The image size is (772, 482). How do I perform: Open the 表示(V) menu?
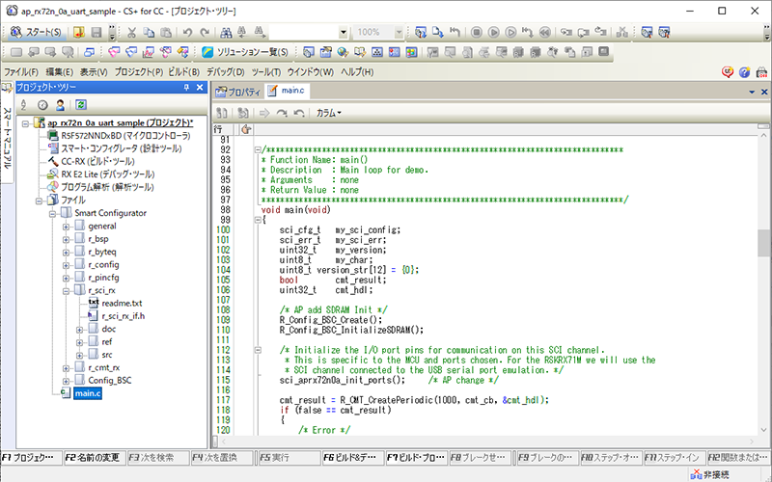[94, 71]
